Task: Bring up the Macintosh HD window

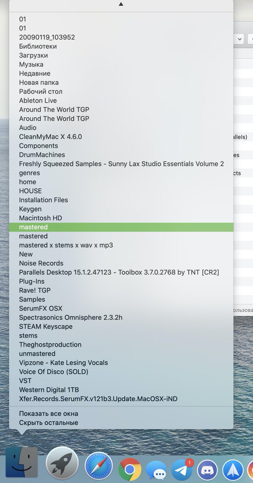Action: point(121,218)
